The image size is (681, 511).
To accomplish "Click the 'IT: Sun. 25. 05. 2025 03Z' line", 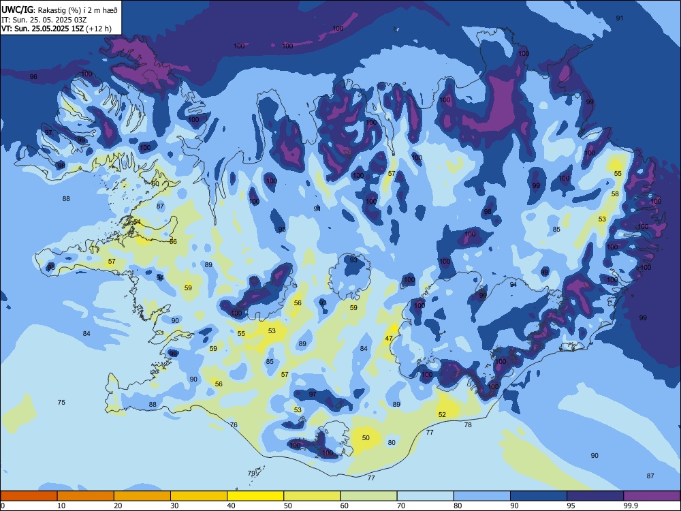I will (43, 20).
